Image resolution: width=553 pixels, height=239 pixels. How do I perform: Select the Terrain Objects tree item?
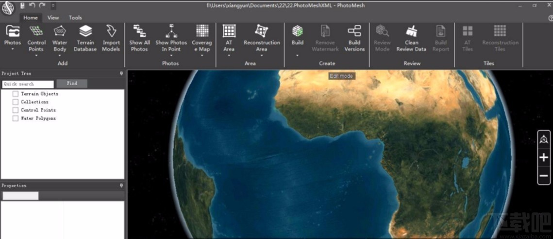point(39,94)
